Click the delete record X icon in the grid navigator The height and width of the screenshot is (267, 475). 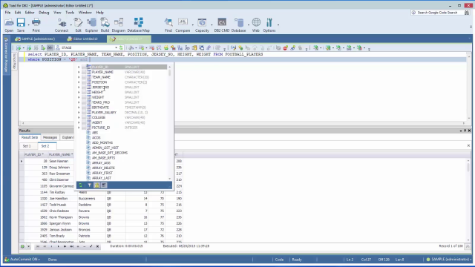pyautogui.click(x=97, y=246)
